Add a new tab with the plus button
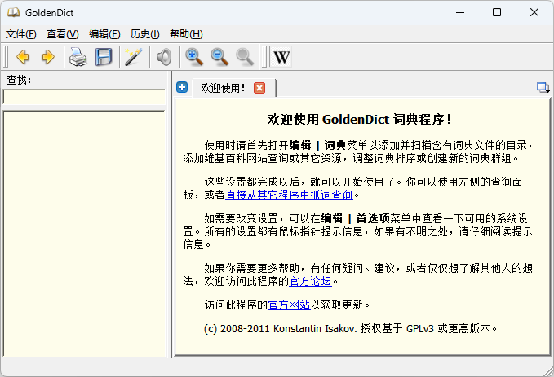The image size is (554, 377). pyautogui.click(x=182, y=87)
